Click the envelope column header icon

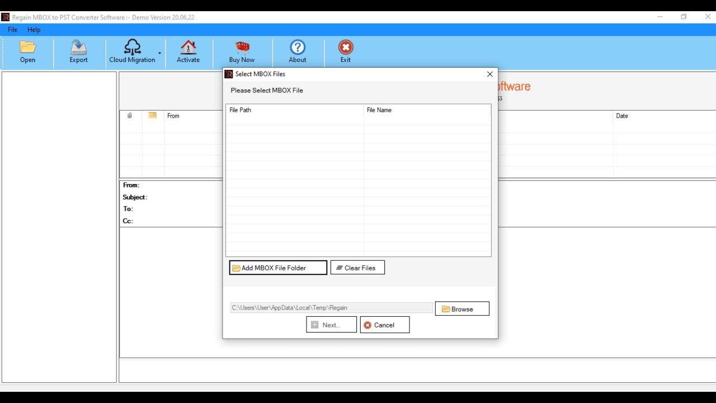pyautogui.click(x=152, y=116)
